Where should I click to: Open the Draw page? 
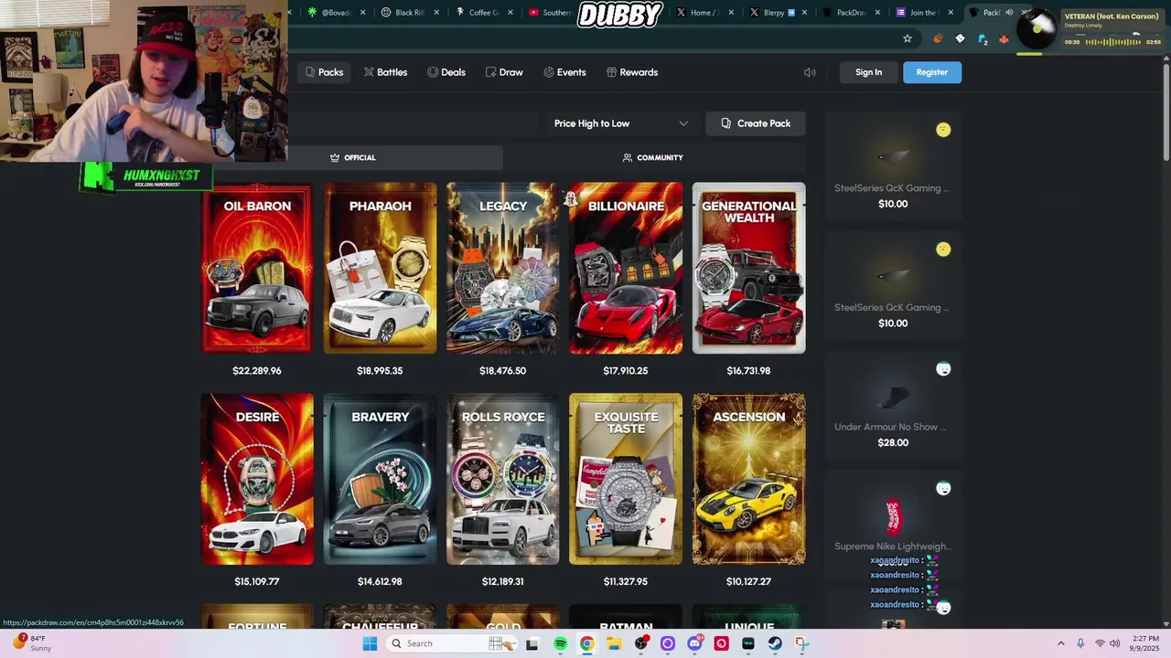click(504, 72)
